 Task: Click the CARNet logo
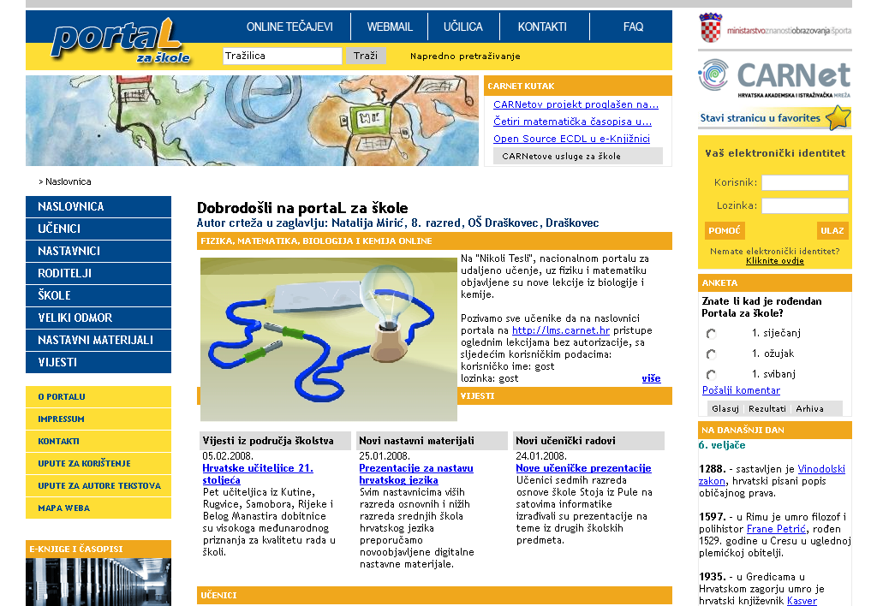pos(774,78)
